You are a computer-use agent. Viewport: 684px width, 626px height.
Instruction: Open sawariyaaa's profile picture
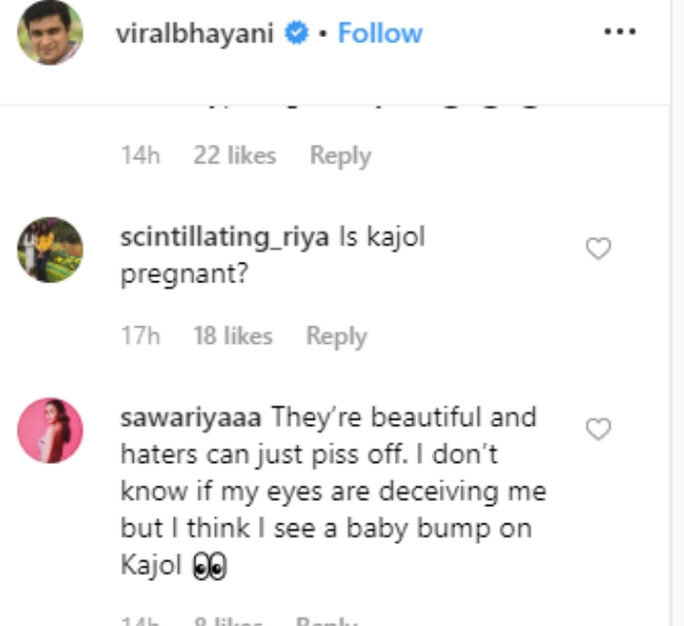(x=50, y=430)
